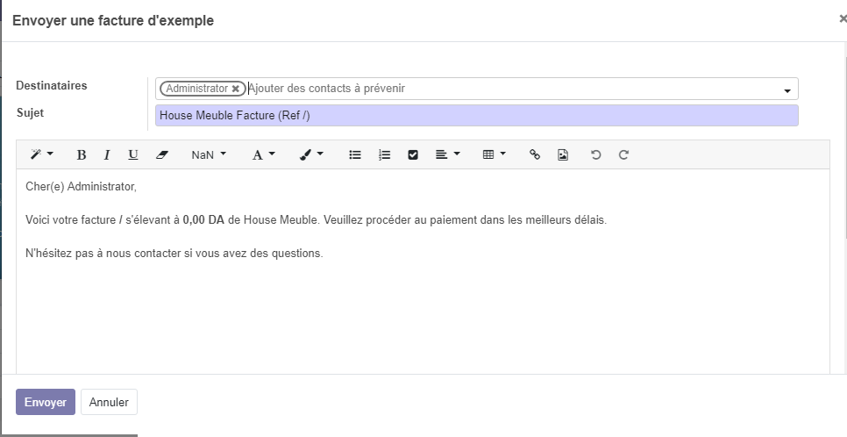847x437 pixels.
Task: Toggle the checklist button in the toolbar
Action: click(413, 154)
